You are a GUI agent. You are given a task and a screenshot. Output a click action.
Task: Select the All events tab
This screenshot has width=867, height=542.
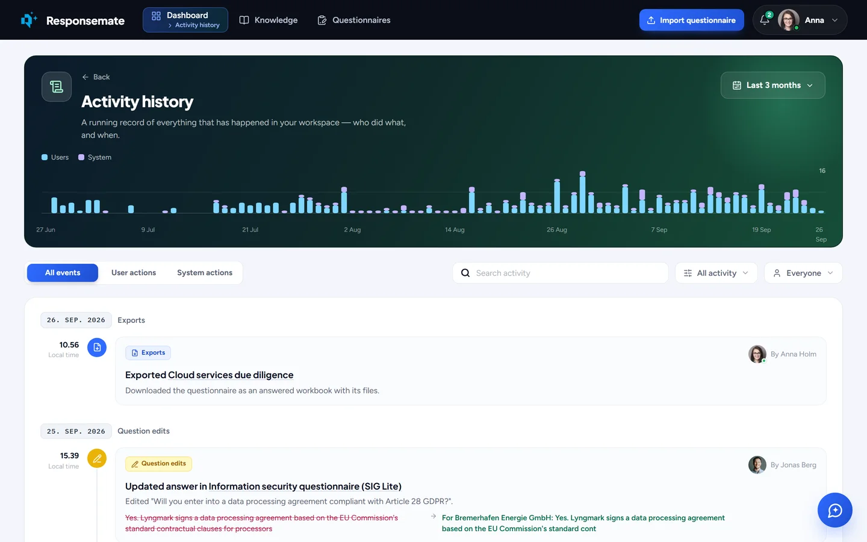63,273
